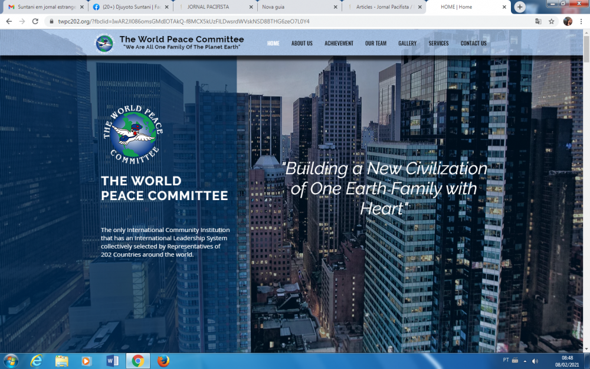The image size is (590, 369).
Task: Click the Show desktop strip
Action: tap(587, 361)
